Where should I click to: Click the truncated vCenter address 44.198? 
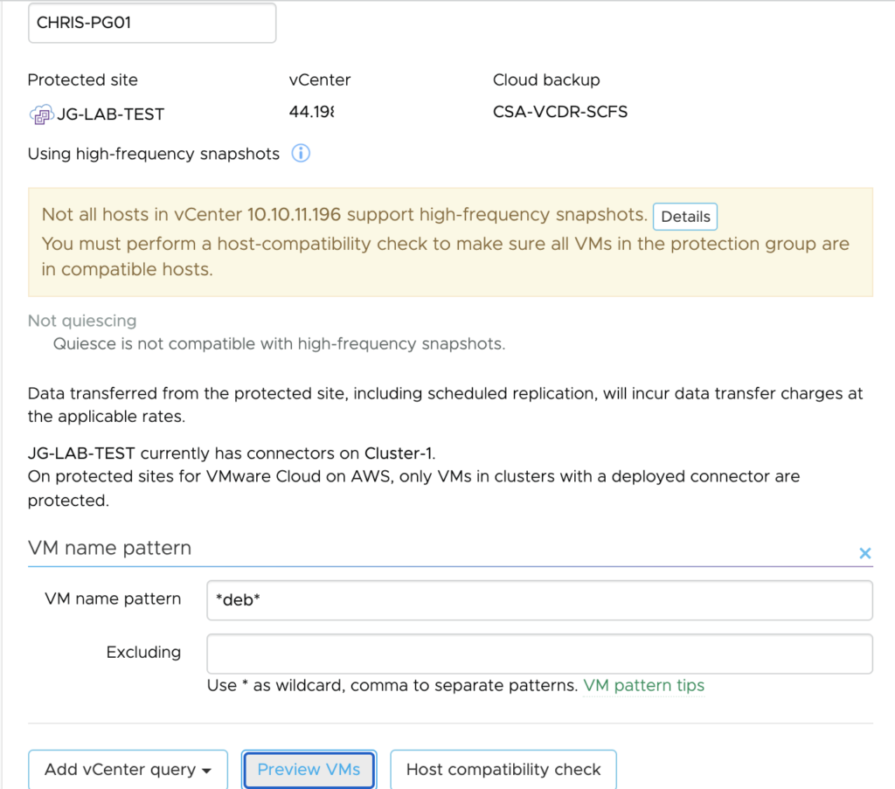click(x=312, y=112)
